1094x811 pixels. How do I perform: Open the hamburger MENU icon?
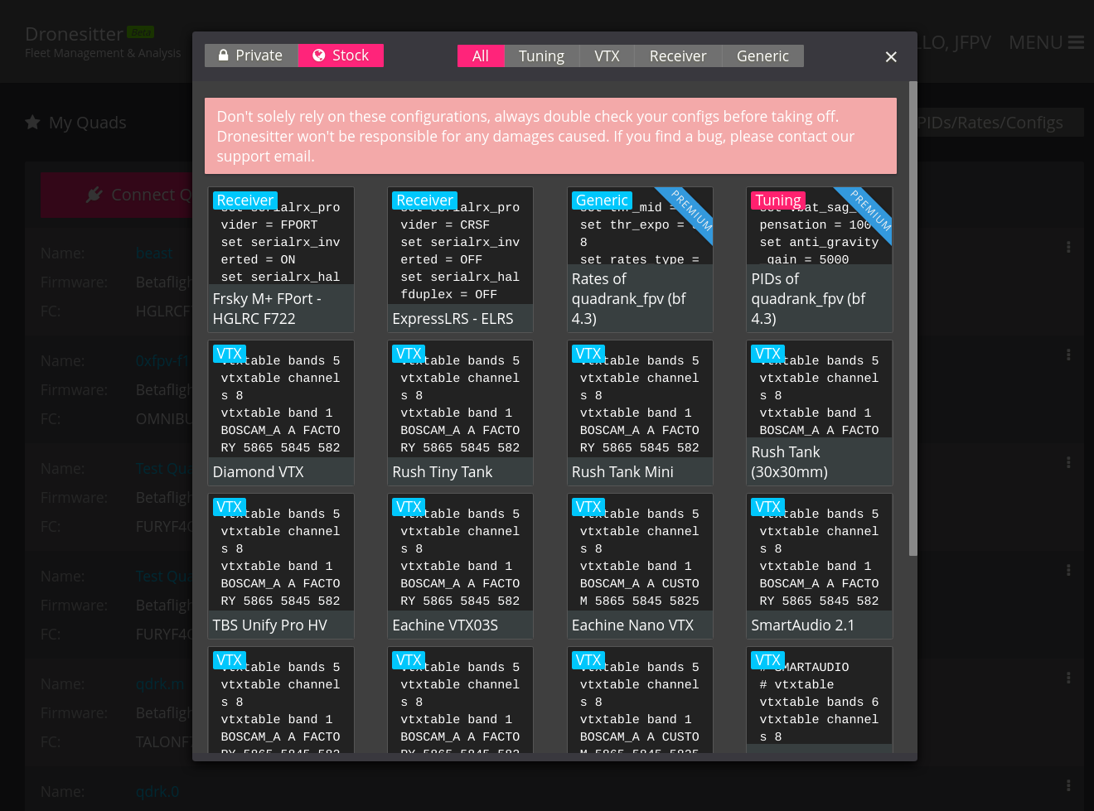coord(1076,42)
